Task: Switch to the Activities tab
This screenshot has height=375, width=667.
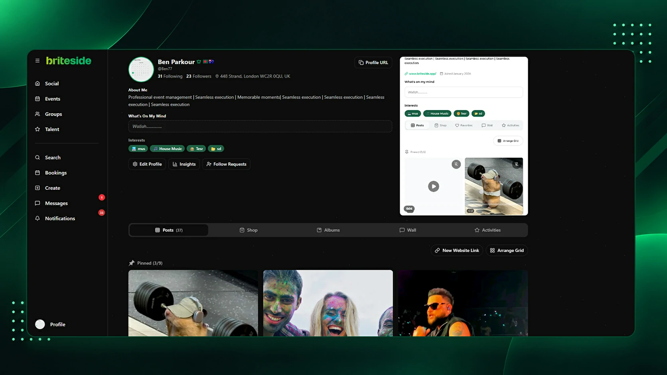Action: coord(487,230)
